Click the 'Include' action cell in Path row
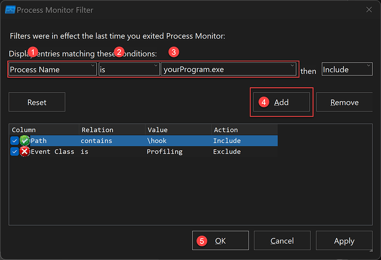 (227, 141)
